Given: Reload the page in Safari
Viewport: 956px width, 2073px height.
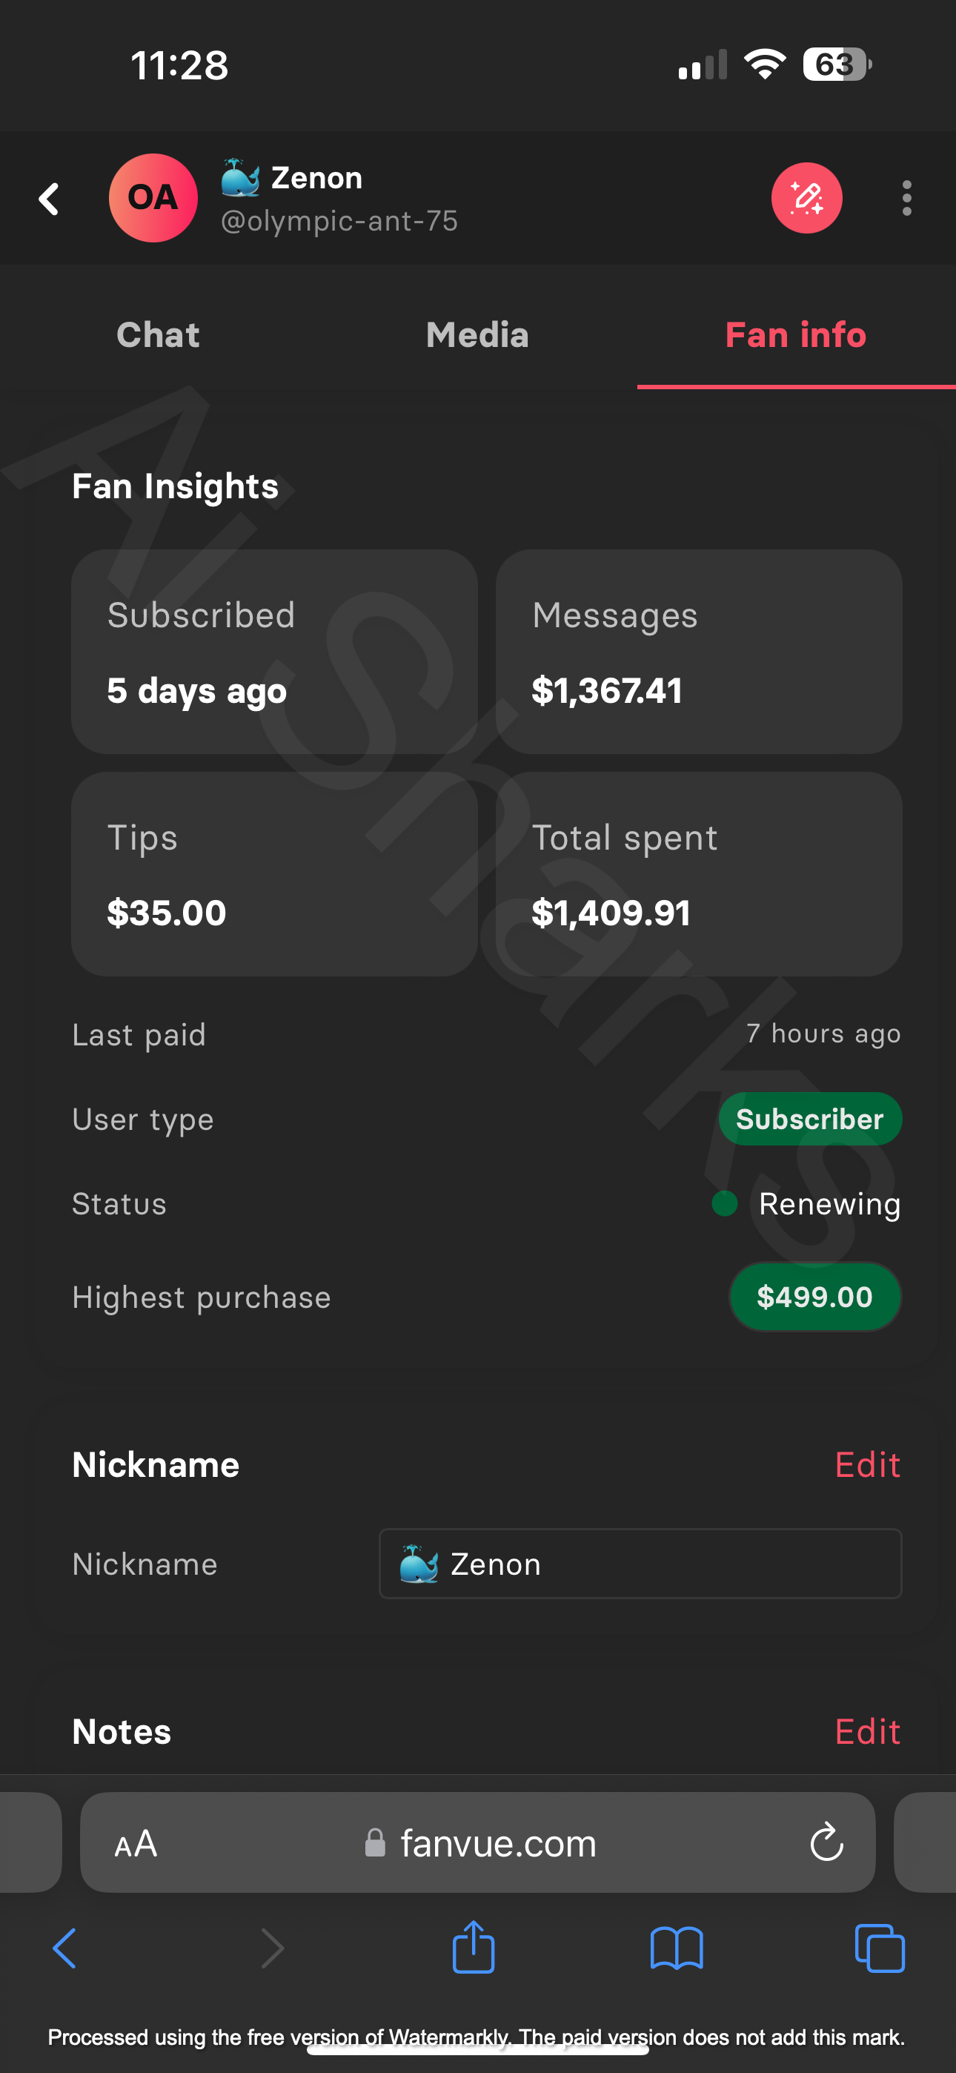Looking at the screenshot, I should tap(826, 1843).
